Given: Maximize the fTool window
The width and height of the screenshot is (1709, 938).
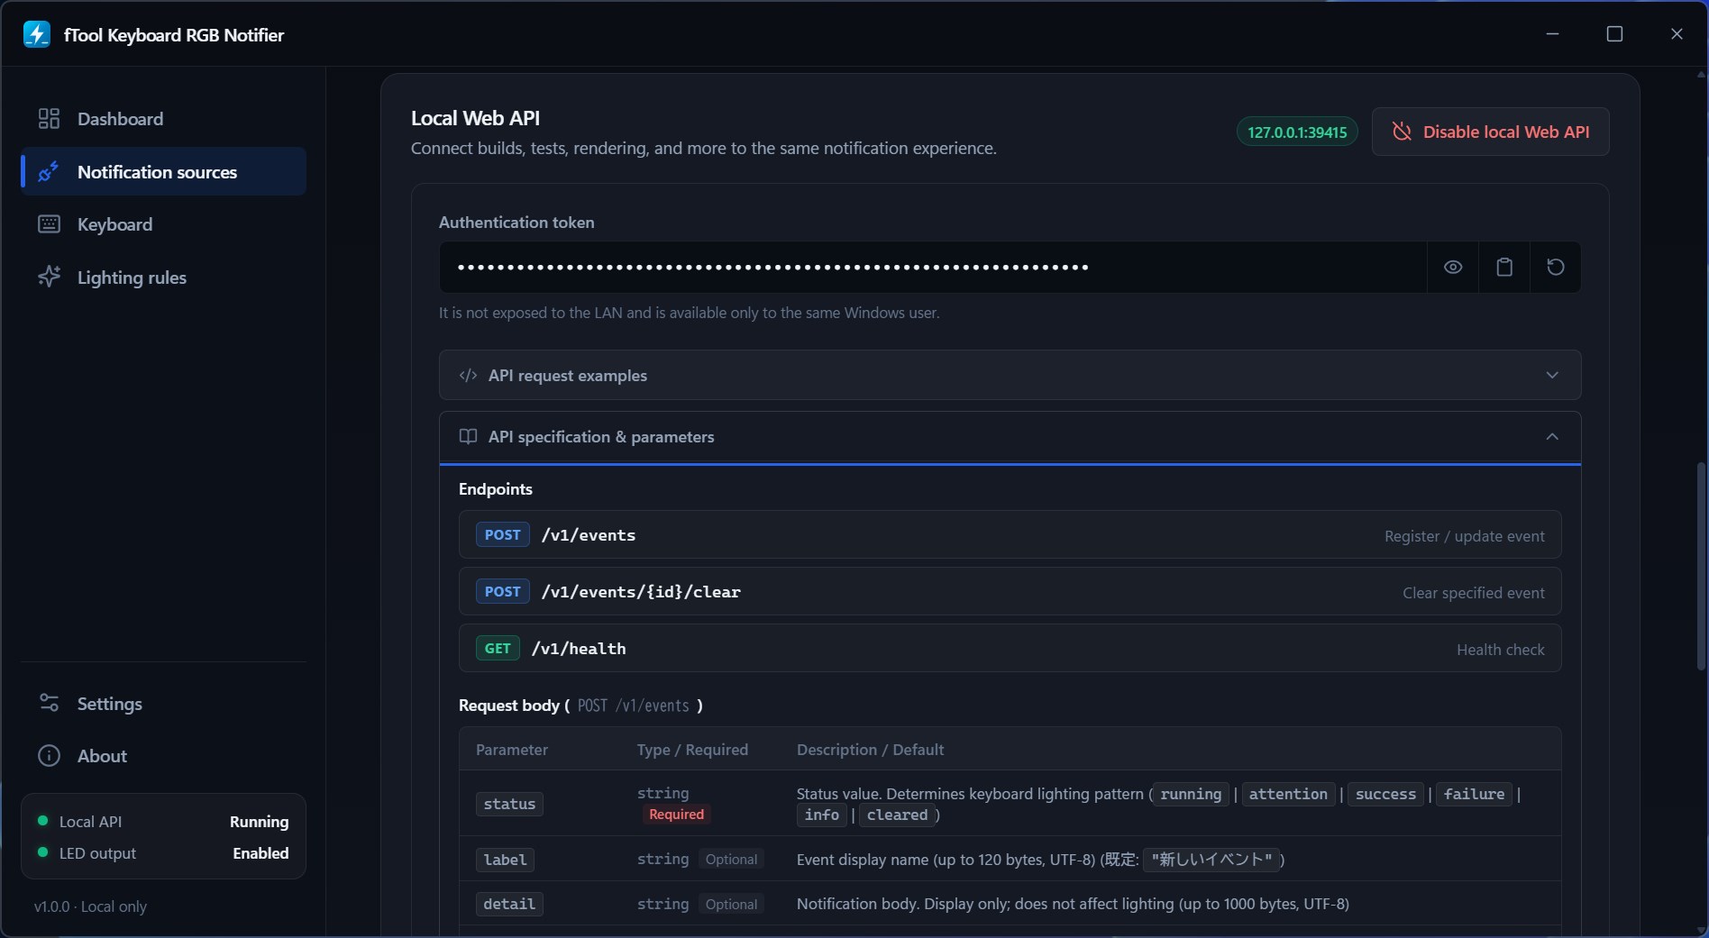Looking at the screenshot, I should point(1614,33).
